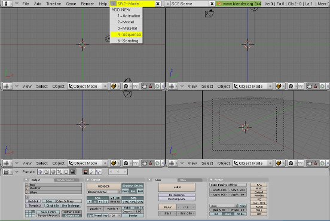The width and height of the screenshot is (330, 221).
Task: Choose 4-Sequence from screen list
Action: click(x=126, y=35)
